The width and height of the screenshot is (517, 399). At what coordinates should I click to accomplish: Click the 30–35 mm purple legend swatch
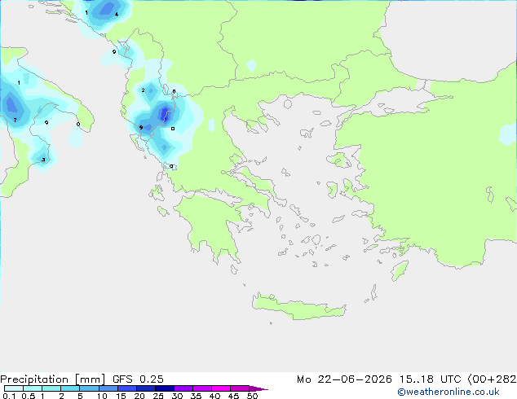tap(183, 388)
